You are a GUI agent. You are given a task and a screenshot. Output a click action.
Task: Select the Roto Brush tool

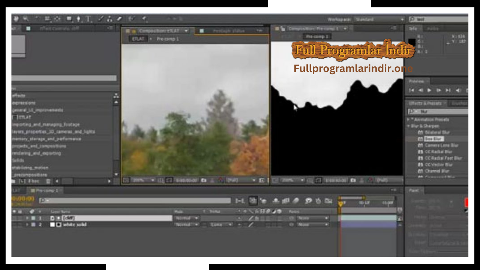[131, 18]
